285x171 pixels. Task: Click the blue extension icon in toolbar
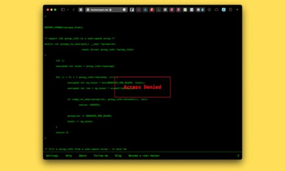pyautogui.click(x=224, y=10)
